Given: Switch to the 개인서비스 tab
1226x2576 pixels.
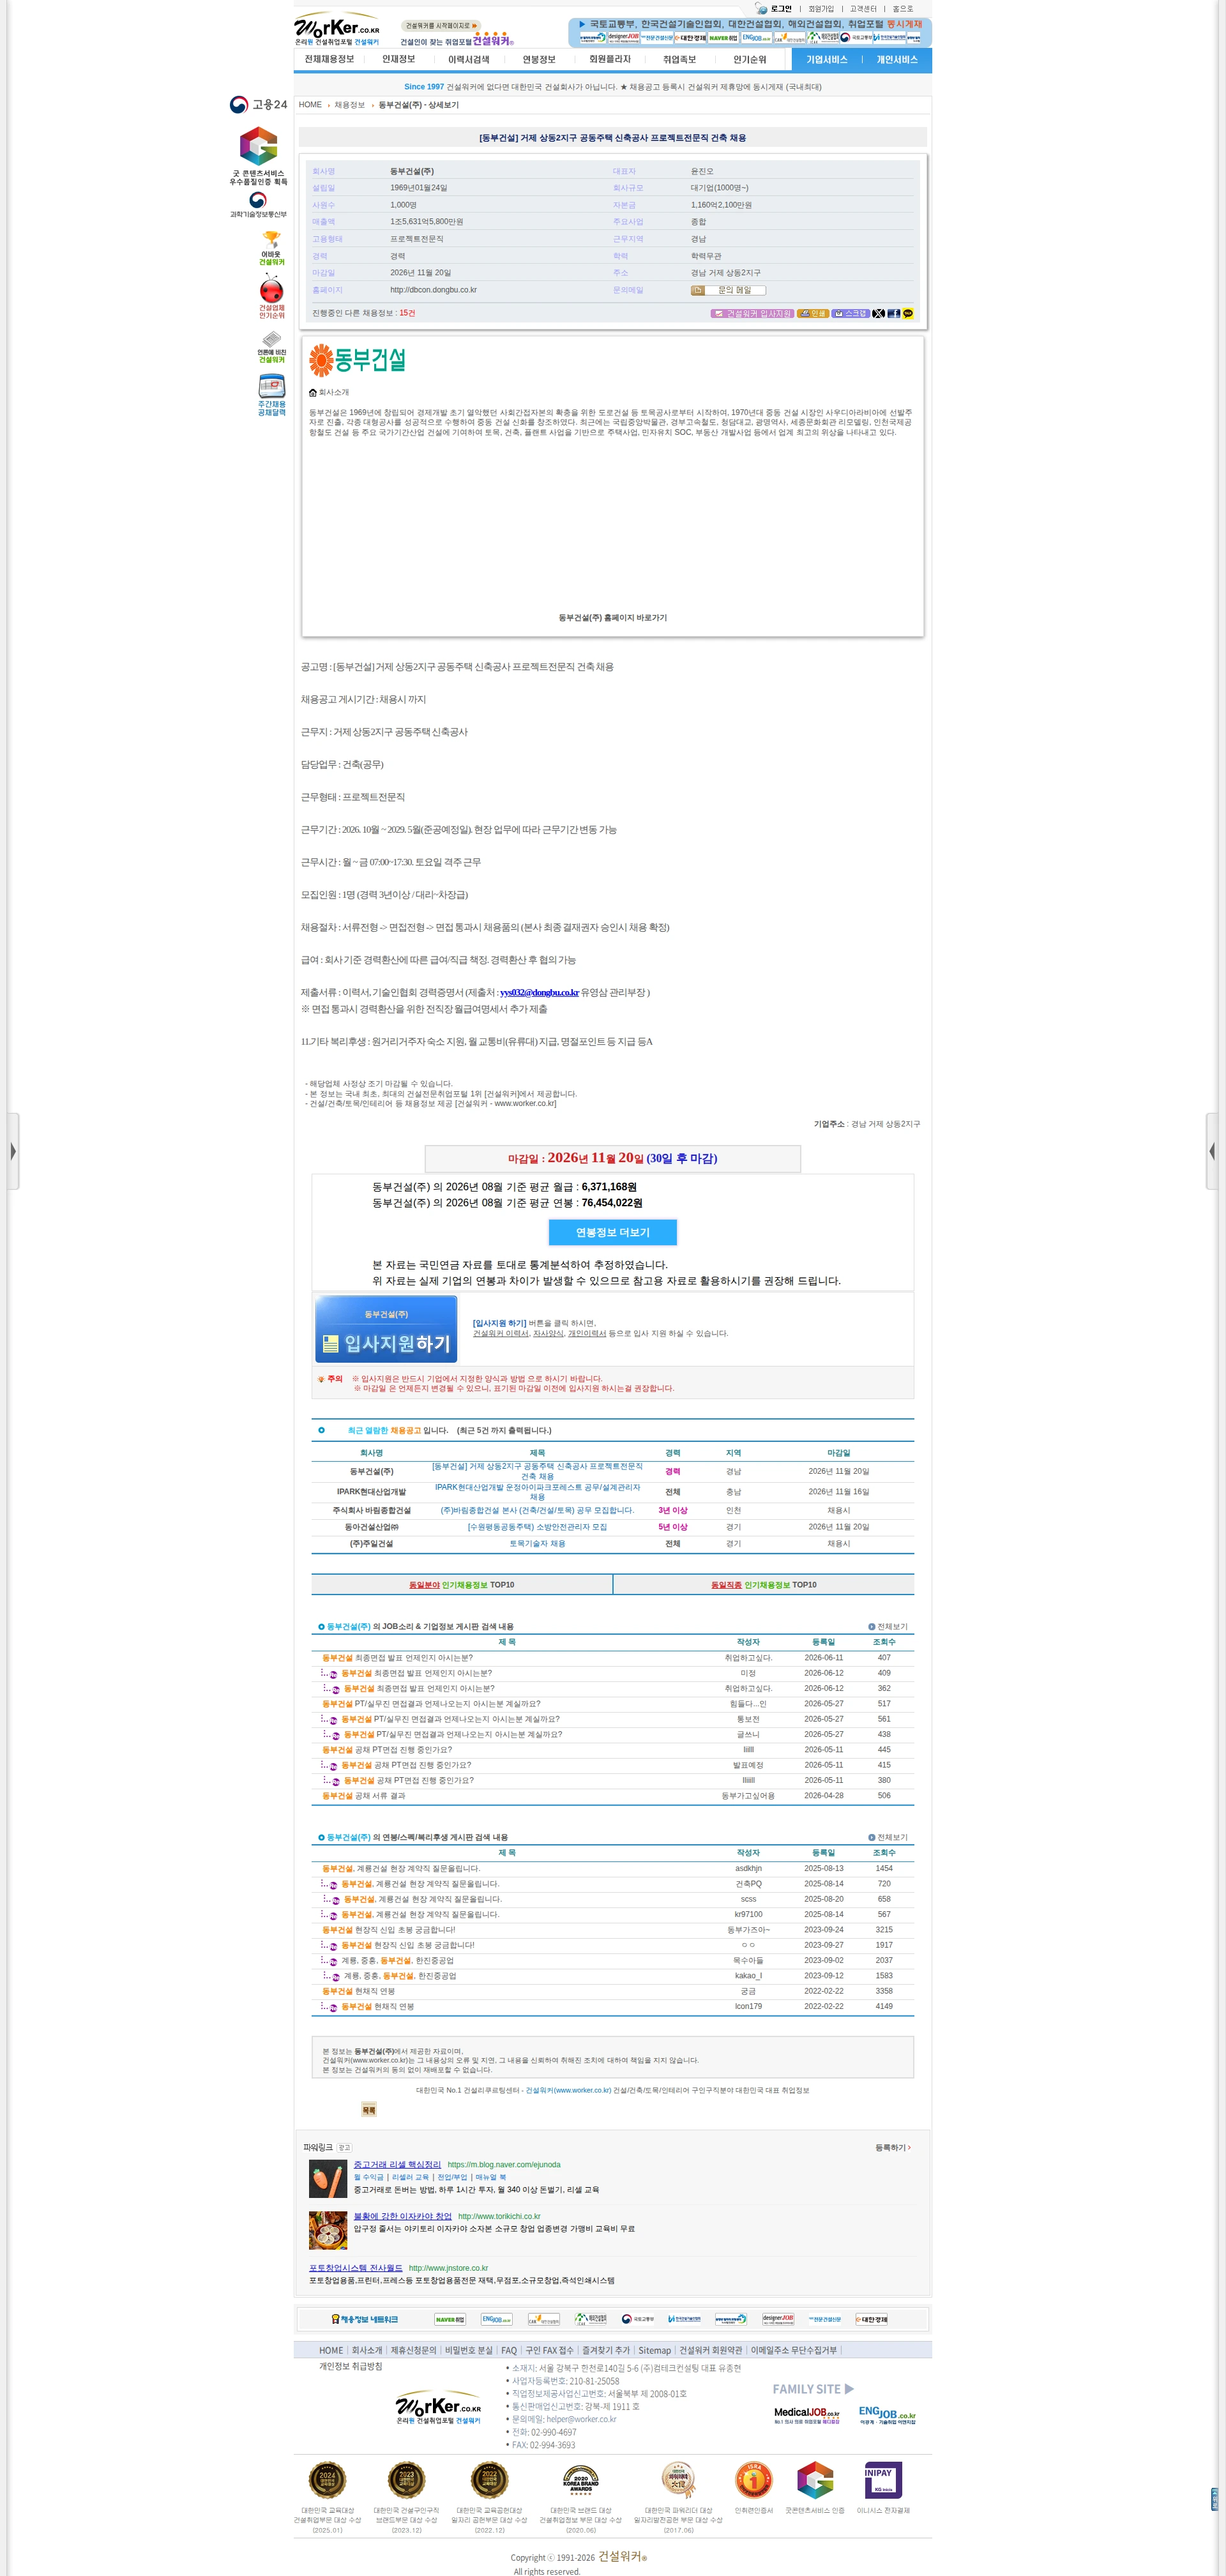Looking at the screenshot, I should pos(897,60).
